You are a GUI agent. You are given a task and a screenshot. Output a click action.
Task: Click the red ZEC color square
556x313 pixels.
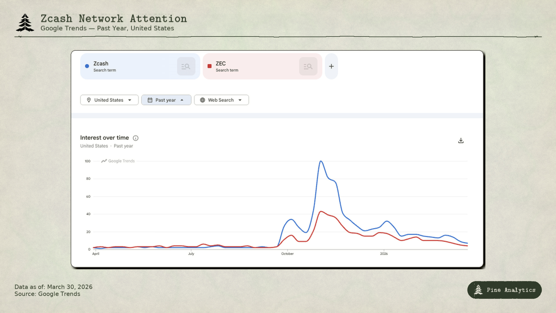click(210, 66)
